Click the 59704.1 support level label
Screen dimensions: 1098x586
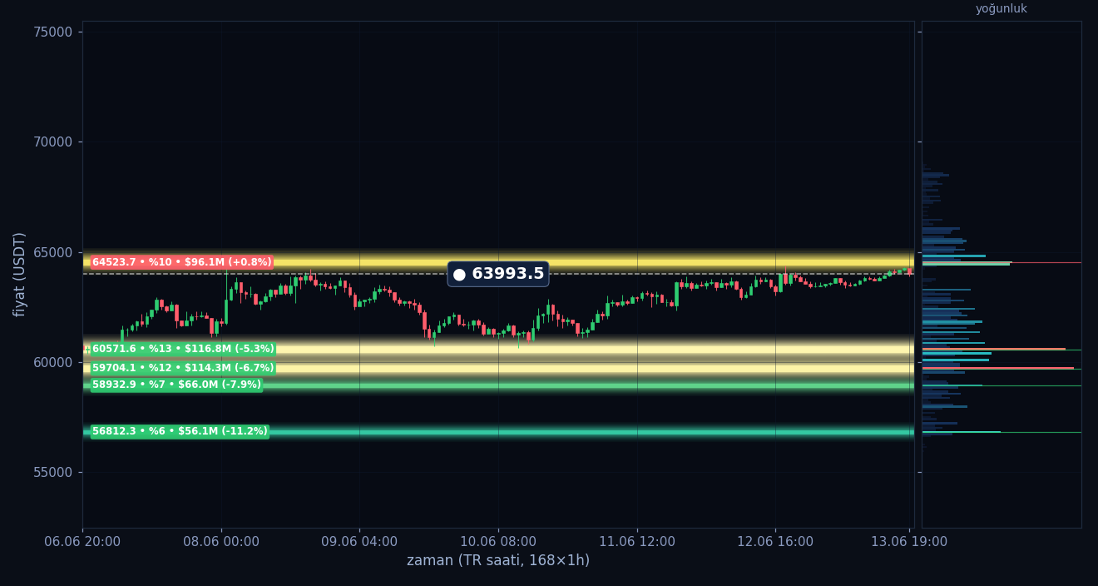[x=183, y=368]
